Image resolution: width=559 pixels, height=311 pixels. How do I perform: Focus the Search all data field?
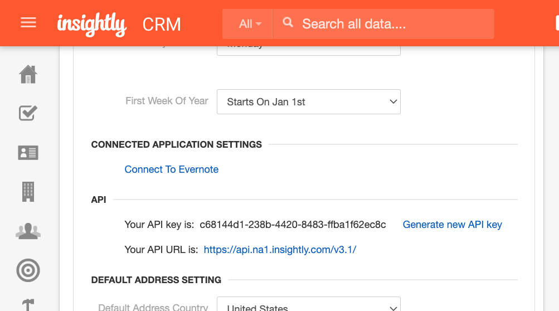(x=383, y=24)
